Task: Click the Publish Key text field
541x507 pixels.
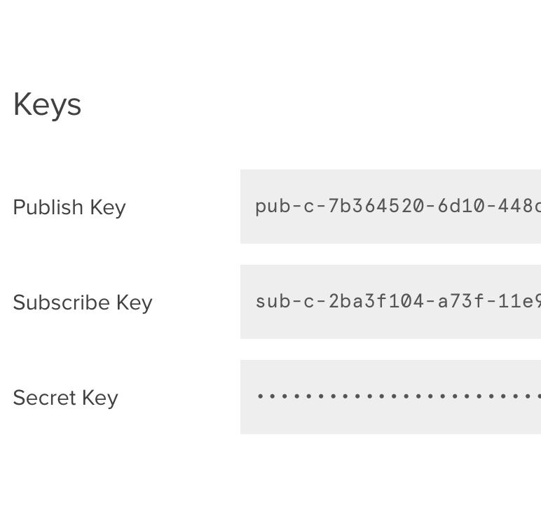Action: [390, 207]
